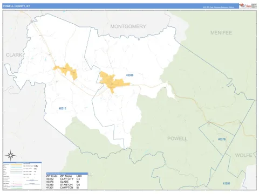Click the map legend box
259x194 pixels.
click(22, 176)
